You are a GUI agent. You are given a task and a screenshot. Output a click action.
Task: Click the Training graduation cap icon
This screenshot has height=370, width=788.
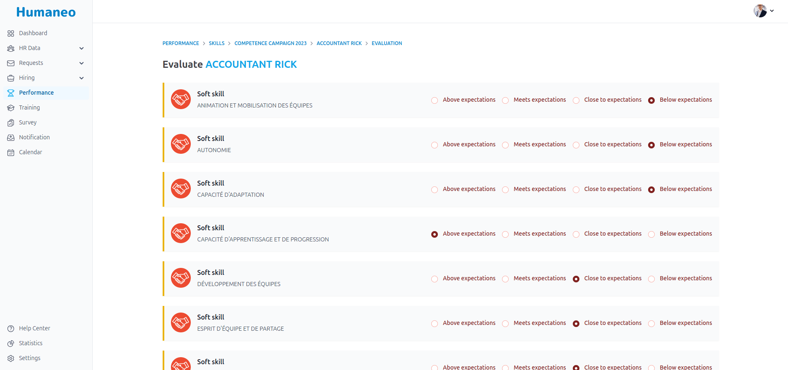[11, 108]
